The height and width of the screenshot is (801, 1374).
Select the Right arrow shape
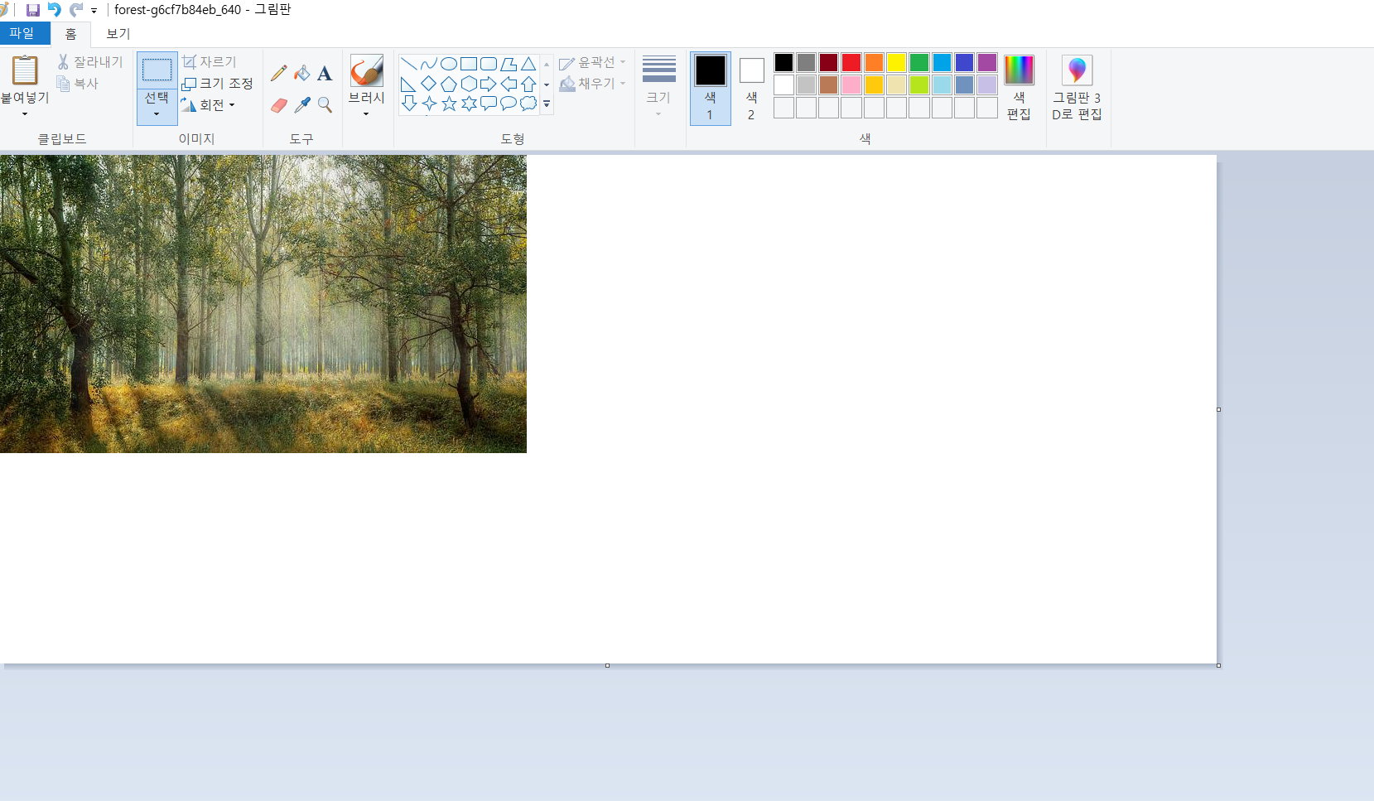[489, 84]
